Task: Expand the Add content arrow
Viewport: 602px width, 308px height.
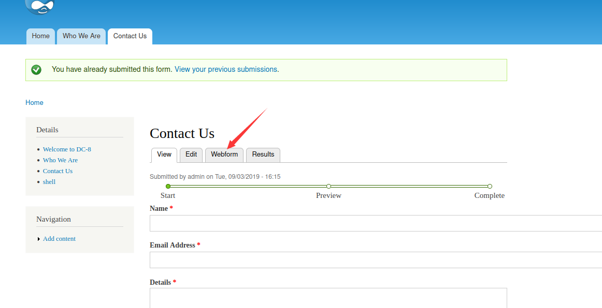Action: pos(39,239)
